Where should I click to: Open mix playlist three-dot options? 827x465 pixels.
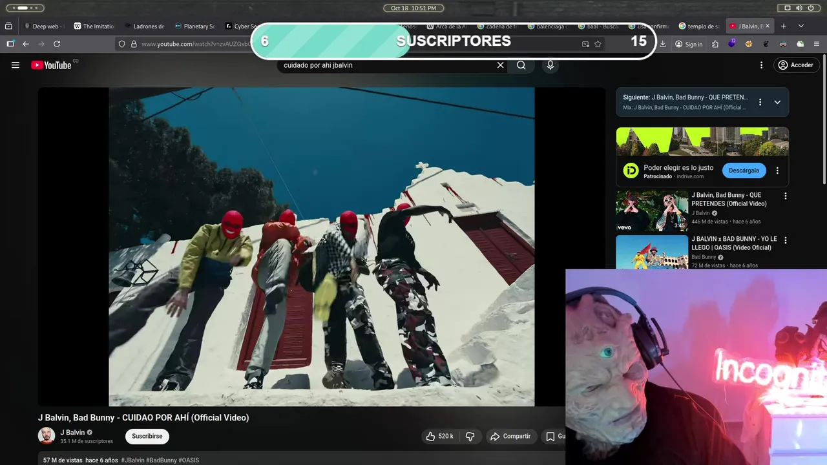760,102
